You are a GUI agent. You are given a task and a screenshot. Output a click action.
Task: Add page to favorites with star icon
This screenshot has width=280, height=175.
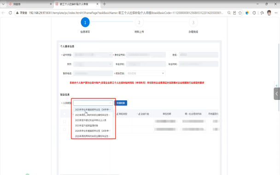pyautogui.click(x=240, y=13)
